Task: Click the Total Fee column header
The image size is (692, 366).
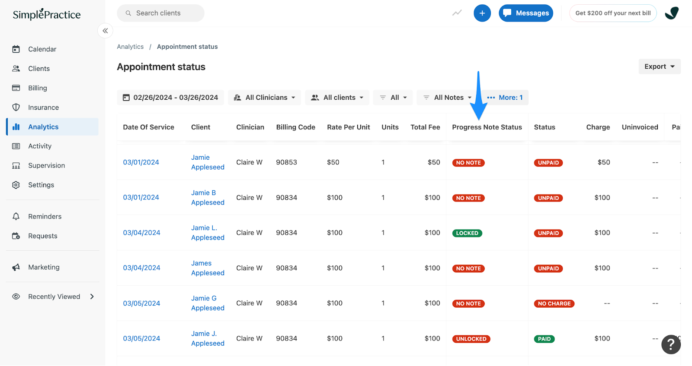Action: tap(425, 127)
